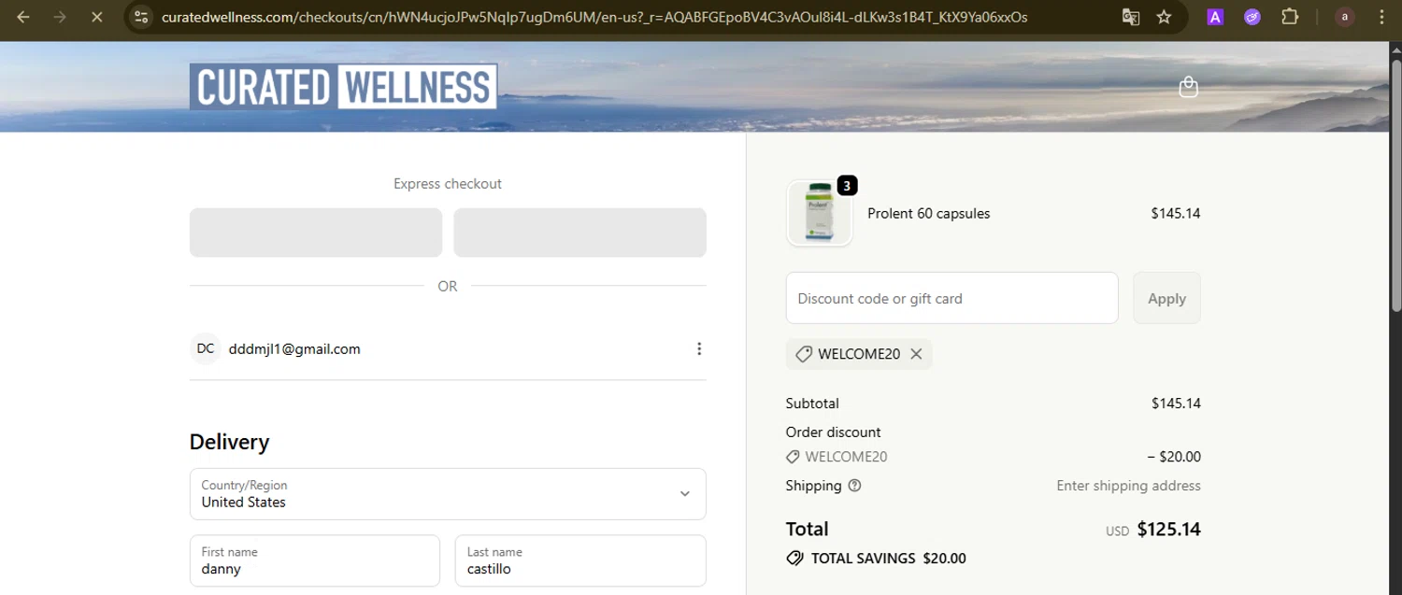Focus the First name field
This screenshot has height=595, width=1402.
(x=315, y=560)
